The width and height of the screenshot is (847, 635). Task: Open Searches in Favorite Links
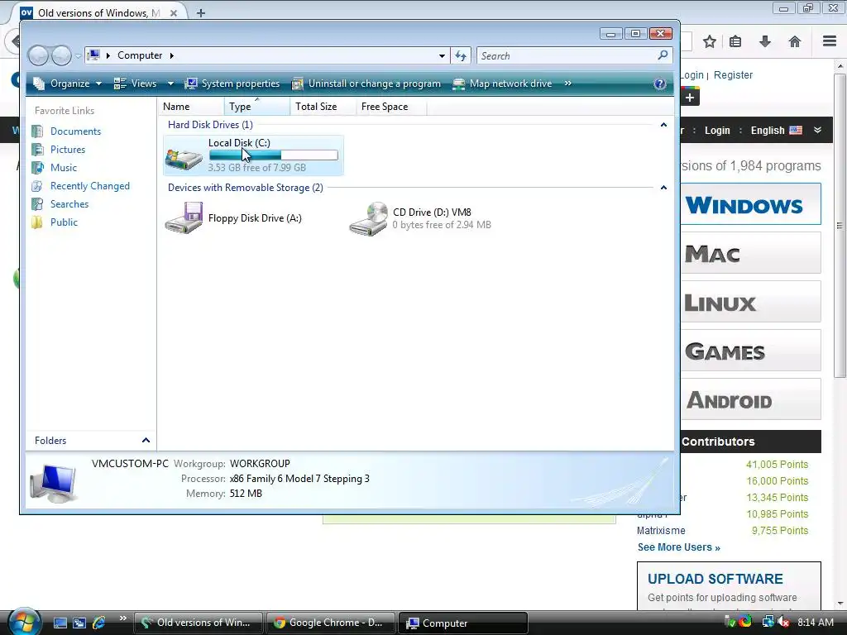pos(69,204)
